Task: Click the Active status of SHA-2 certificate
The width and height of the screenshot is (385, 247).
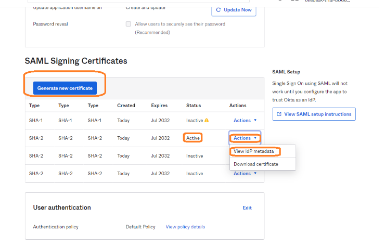Action: pos(192,138)
